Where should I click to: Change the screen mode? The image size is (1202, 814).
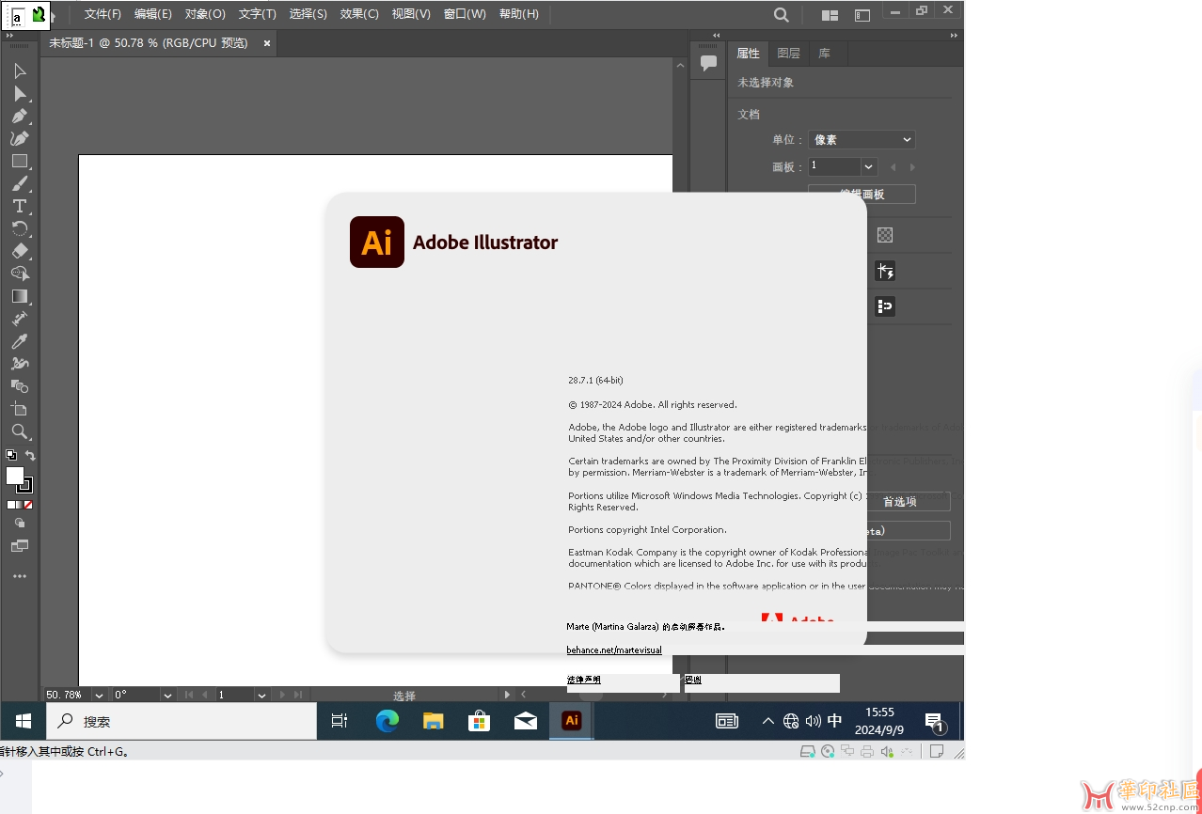click(x=20, y=546)
